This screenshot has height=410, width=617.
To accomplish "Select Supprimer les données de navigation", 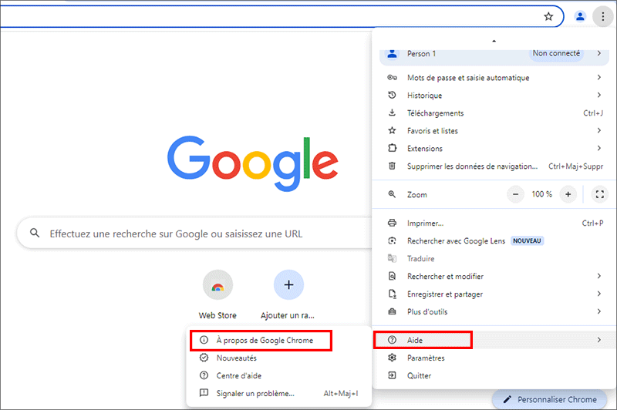I will (x=494, y=166).
